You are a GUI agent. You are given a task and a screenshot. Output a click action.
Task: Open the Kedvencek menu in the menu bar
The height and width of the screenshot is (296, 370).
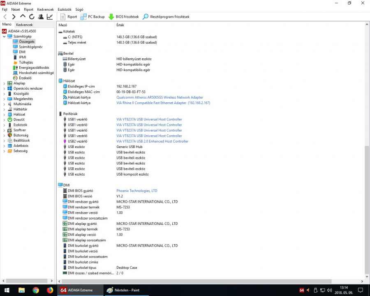point(46,9)
